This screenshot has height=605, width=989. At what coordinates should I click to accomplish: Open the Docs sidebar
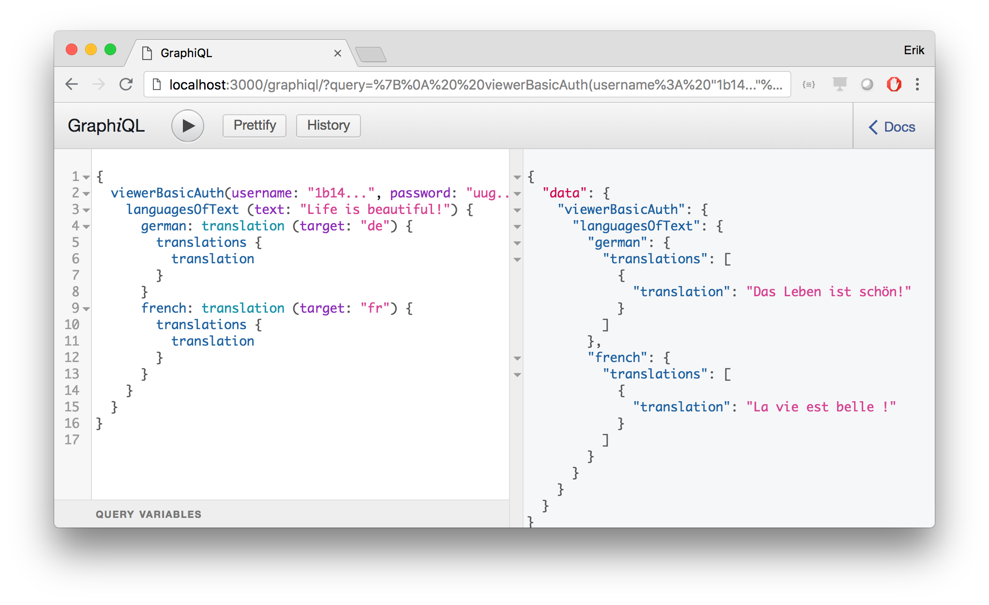click(x=892, y=127)
